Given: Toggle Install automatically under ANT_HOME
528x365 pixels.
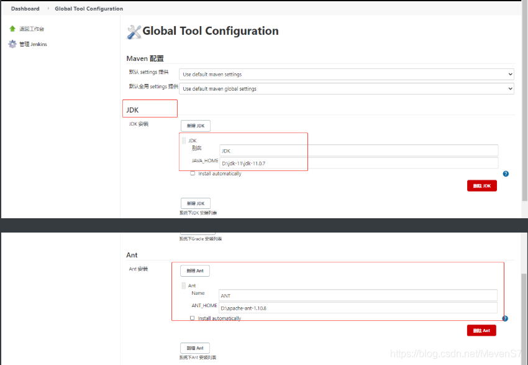Looking at the screenshot, I should (193, 318).
